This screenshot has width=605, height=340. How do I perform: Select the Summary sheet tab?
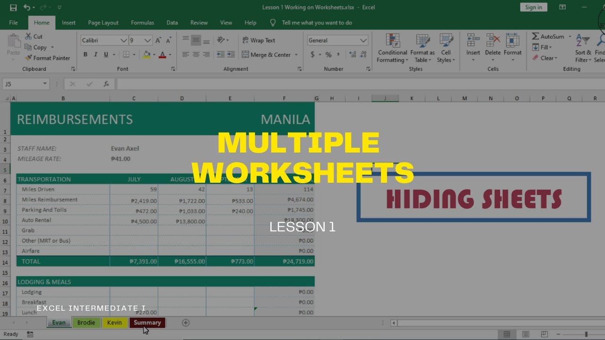click(147, 323)
